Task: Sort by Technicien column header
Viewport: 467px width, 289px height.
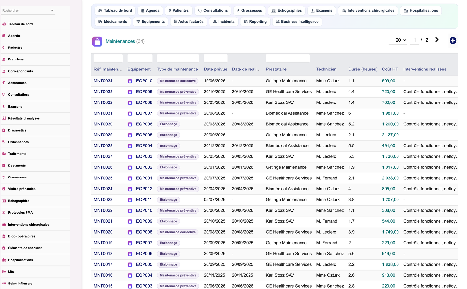Action: tap(326, 69)
